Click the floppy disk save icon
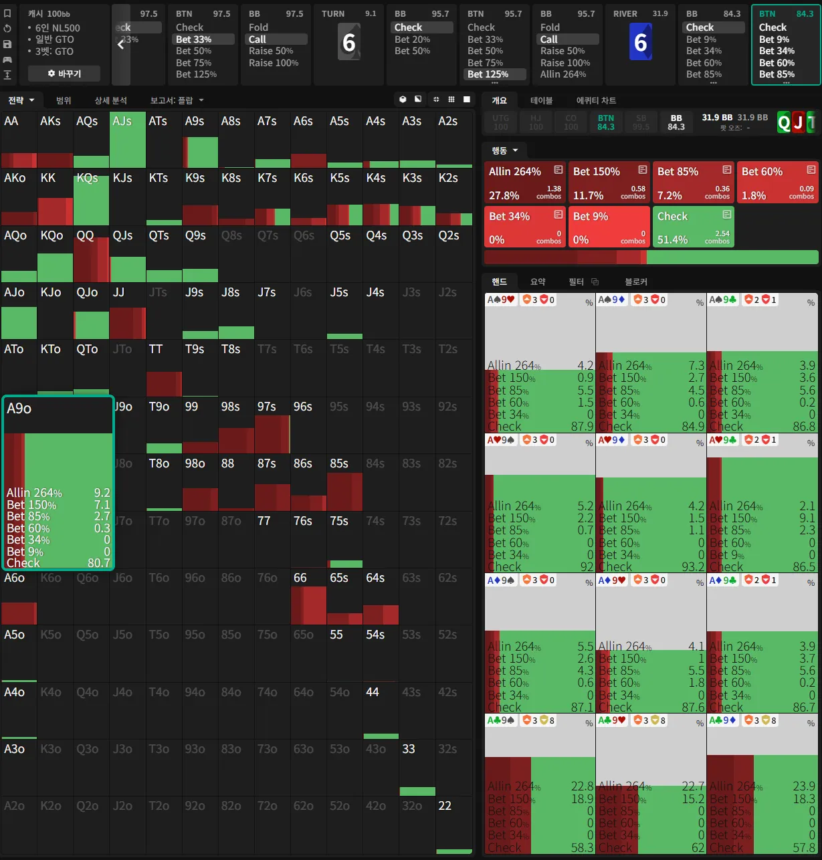 7,44
